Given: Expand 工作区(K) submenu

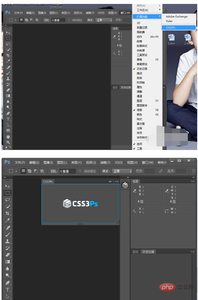Looking at the screenshot, I should 148,10.
